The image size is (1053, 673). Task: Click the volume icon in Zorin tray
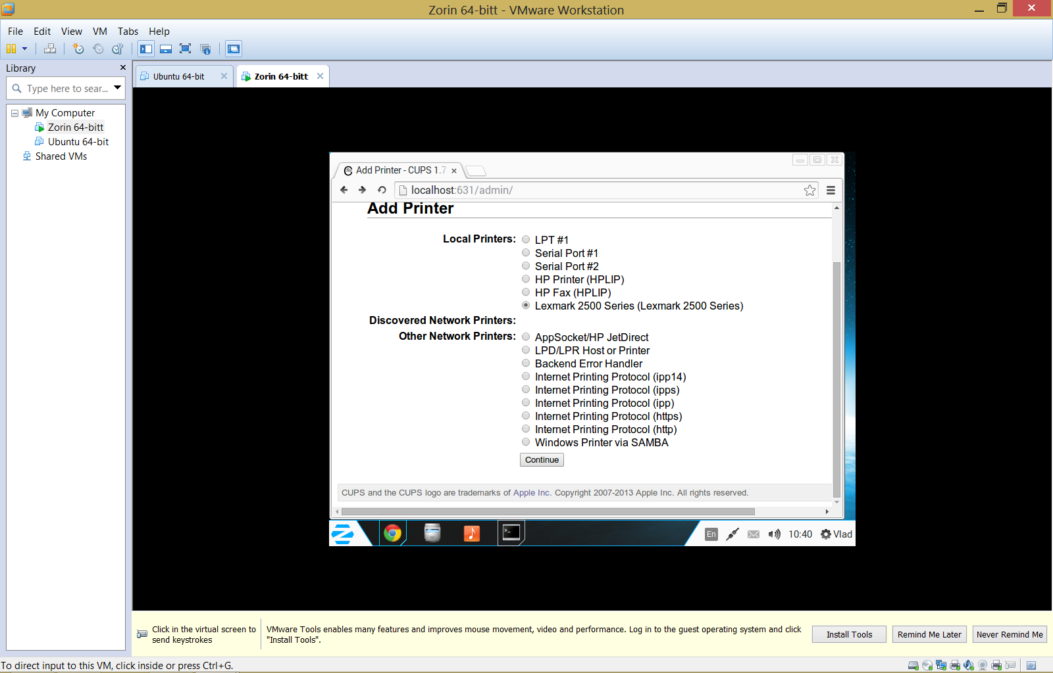click(x=775, y=534)
